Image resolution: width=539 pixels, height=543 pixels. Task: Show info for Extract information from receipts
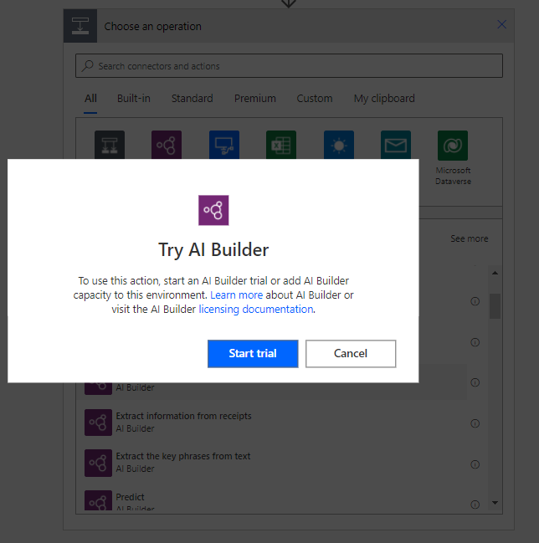(475, 423)
